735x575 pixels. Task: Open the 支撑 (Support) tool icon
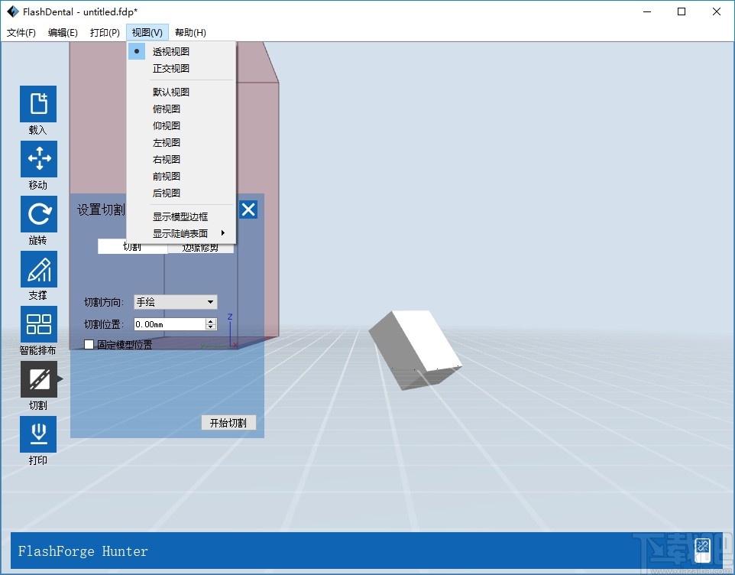coord(39,268)
